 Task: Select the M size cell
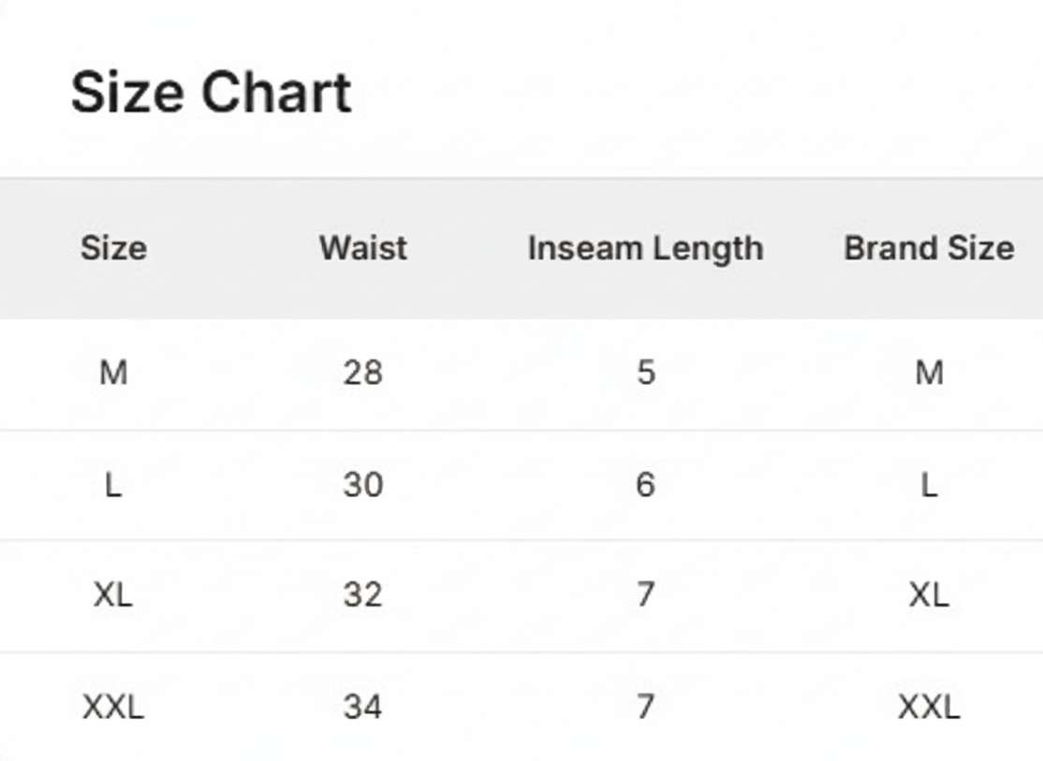click(x=113, y=373)
